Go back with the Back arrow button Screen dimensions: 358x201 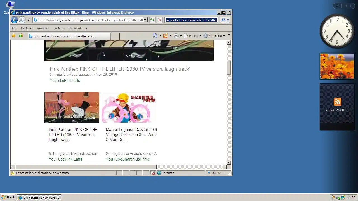(14, 20)
